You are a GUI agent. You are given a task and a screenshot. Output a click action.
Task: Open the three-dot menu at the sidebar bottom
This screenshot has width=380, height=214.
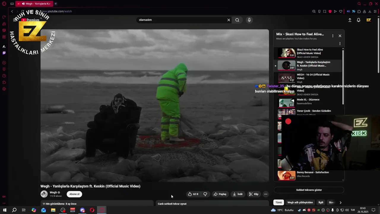point(4,203)
